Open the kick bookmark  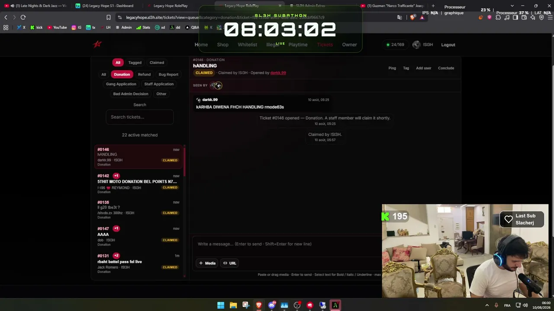click(36, 27)
